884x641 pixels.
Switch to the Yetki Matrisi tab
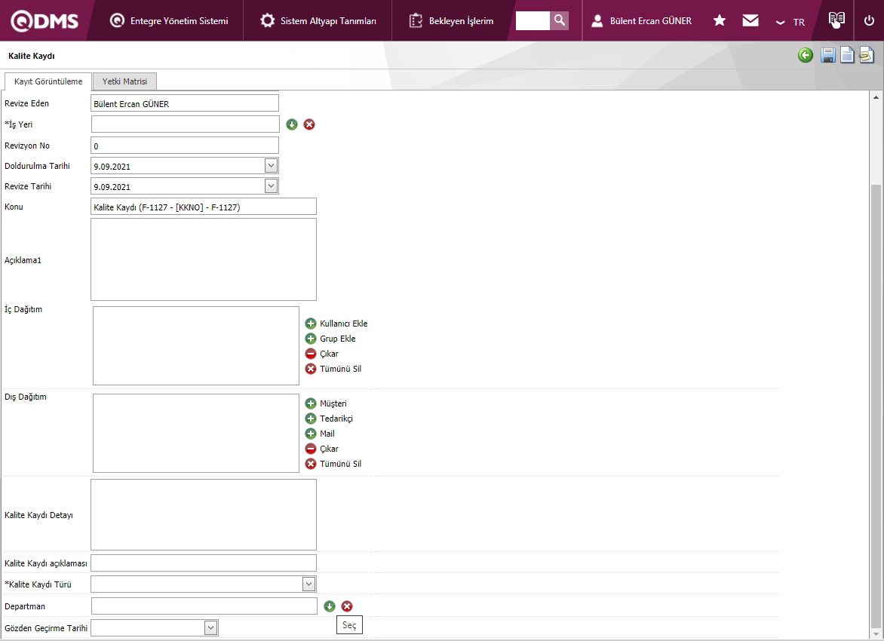point(124,81)
